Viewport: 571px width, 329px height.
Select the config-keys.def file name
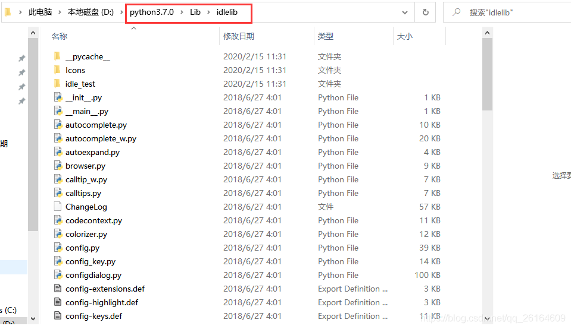93,317
